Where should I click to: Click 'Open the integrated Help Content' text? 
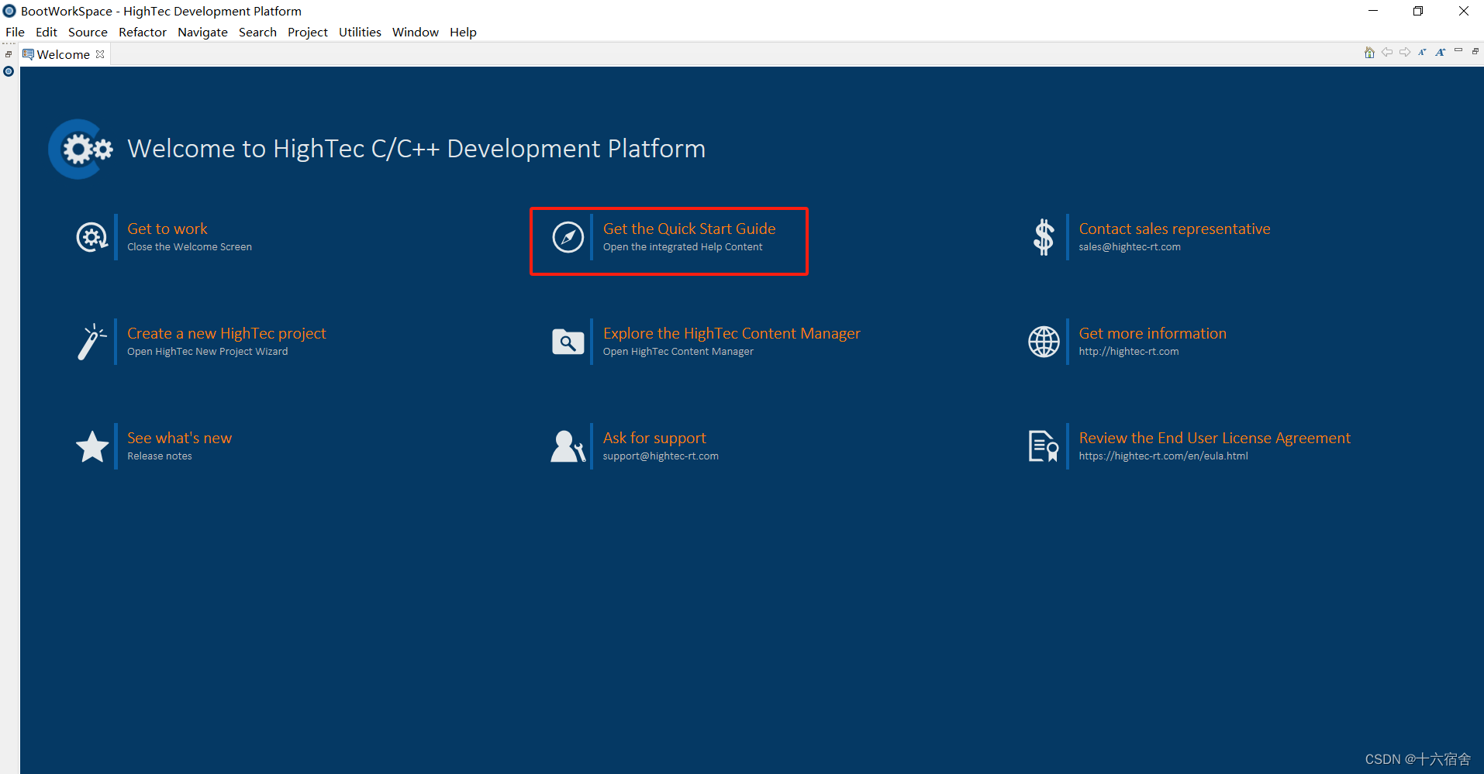(682, 247)
